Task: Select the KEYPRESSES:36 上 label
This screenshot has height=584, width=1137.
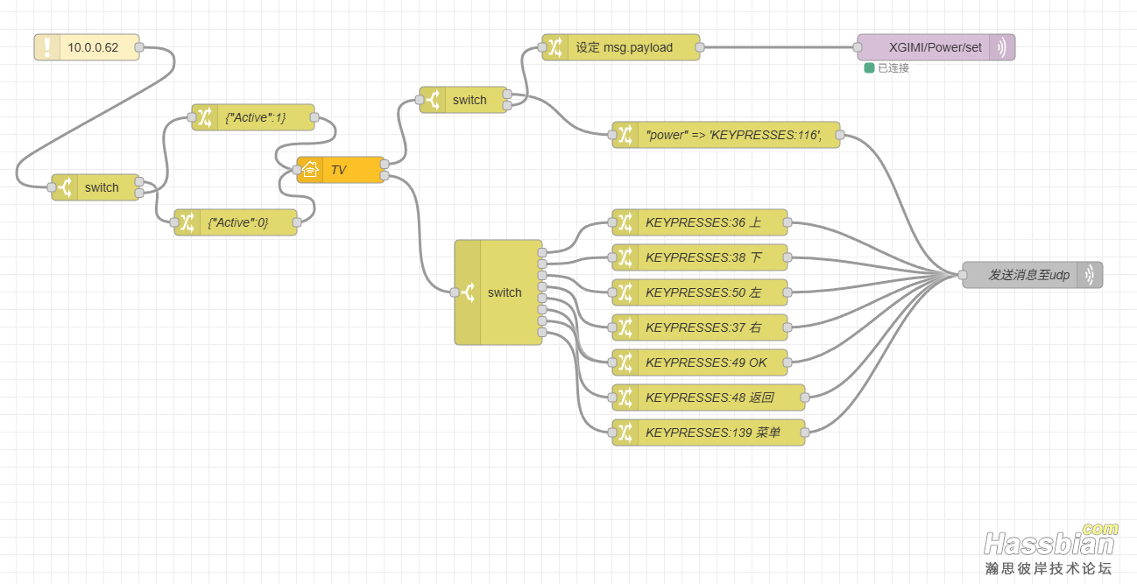Action: (x=703, y=222)
